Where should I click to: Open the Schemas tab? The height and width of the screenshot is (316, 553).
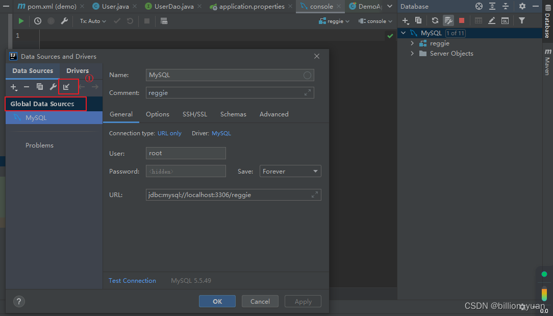[233, 114]
